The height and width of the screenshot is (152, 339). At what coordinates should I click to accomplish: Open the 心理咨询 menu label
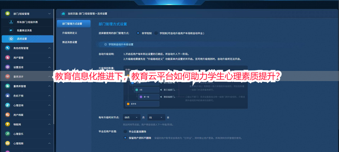click(18, 105)
